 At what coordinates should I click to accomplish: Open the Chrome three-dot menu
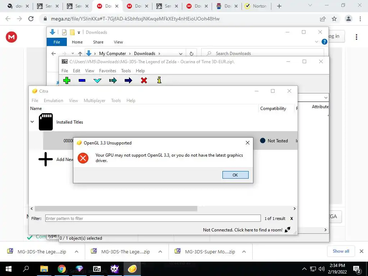[360, 19]
